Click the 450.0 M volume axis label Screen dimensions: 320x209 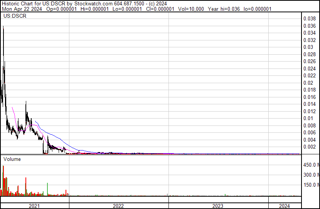click(x=311, y=165)
